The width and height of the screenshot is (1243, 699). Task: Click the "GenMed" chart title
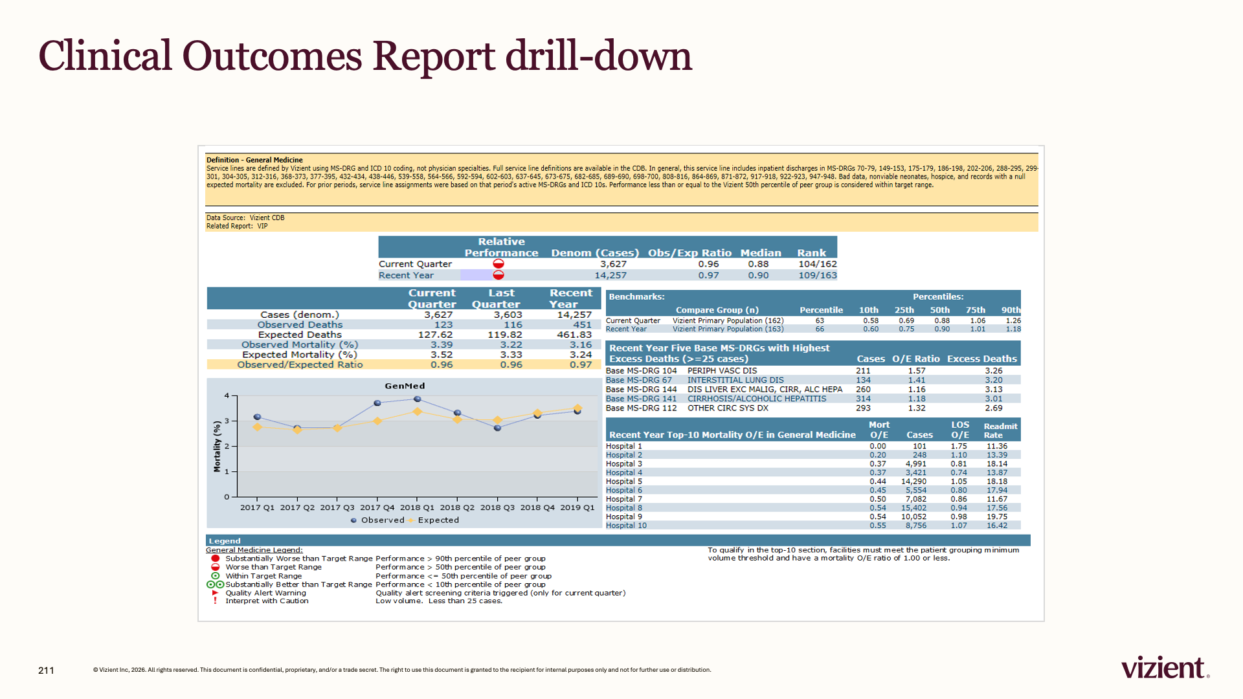(x=405, y=386)
